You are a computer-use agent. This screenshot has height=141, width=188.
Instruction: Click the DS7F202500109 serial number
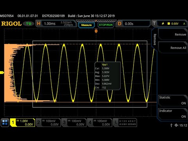pos(53,16)
